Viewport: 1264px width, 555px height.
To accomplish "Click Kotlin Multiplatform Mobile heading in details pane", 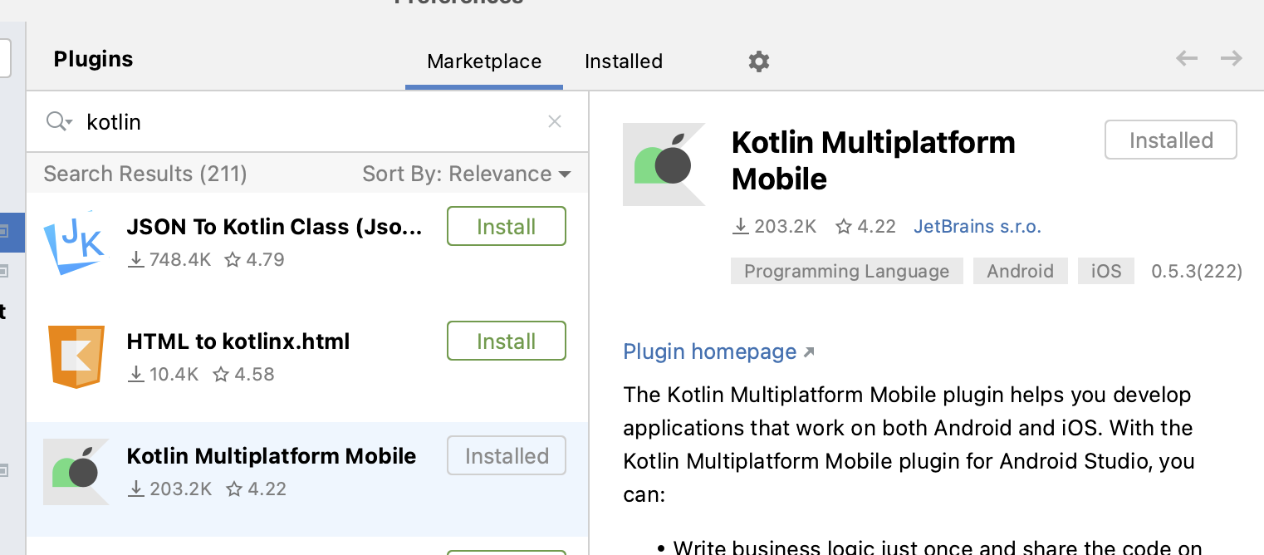I will click(x=874, y=160).
